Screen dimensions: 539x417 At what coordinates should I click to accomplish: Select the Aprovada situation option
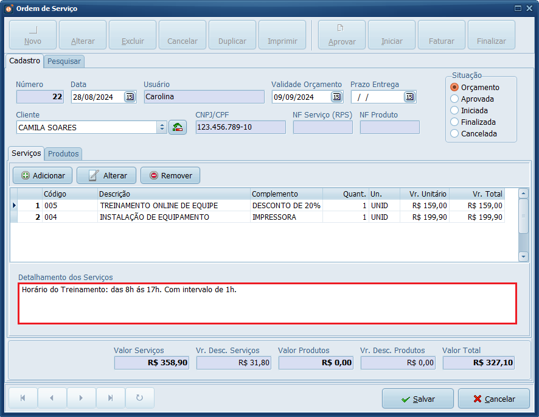click(454, 99)
